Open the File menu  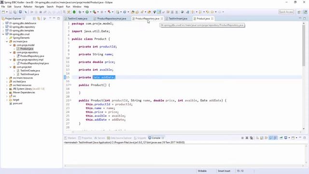click(x=3, y=6)
